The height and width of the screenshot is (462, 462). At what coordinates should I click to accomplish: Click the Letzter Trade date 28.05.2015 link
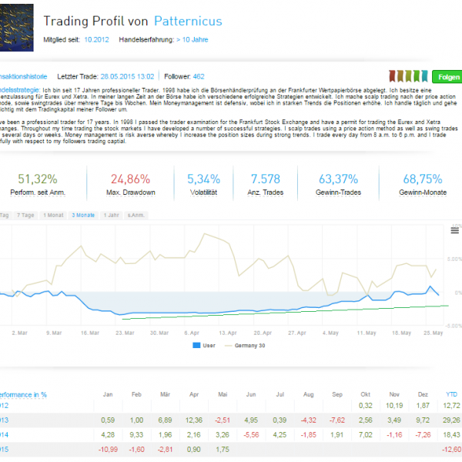129,76
